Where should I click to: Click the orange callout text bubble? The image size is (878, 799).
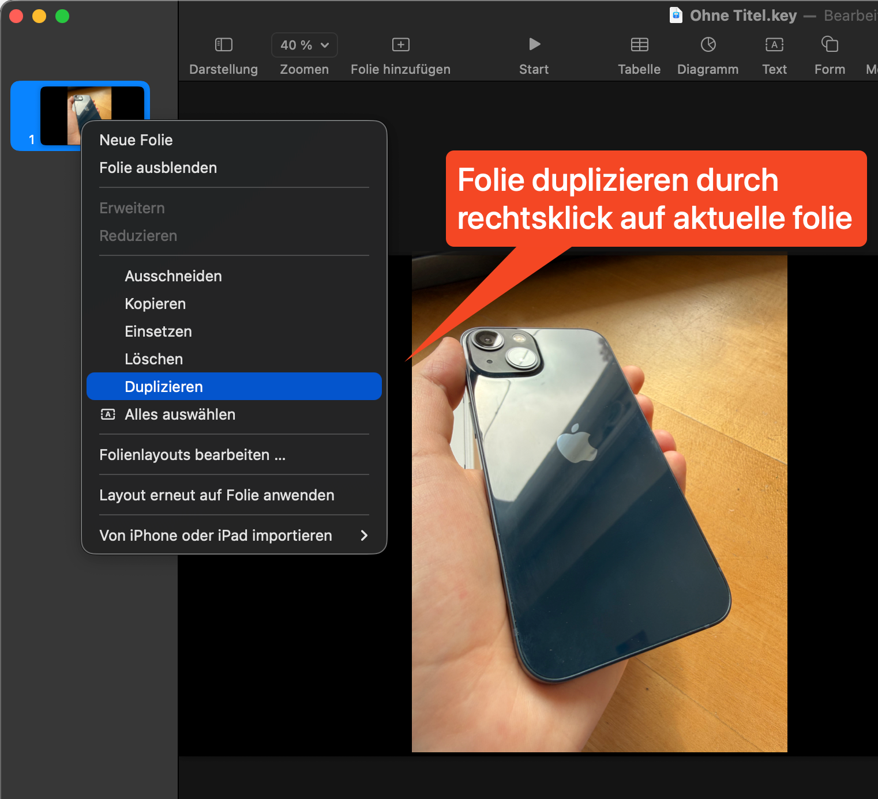[x=655, y=199]
